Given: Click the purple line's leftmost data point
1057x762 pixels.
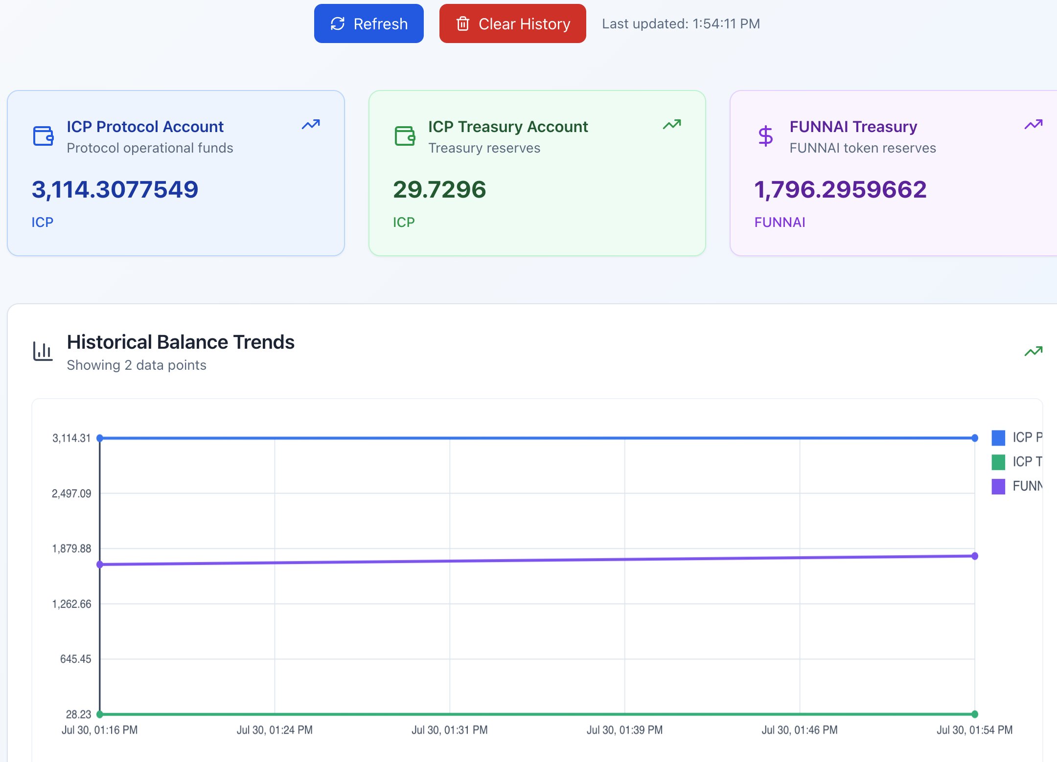Looking at the screenshot, I should (x=100, y=564).
